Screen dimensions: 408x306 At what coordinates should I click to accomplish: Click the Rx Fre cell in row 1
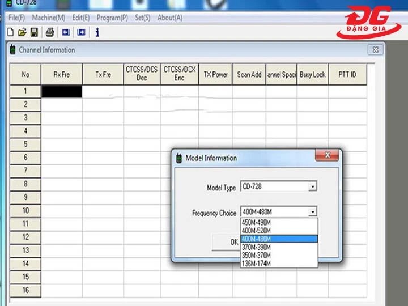[62, 91]
